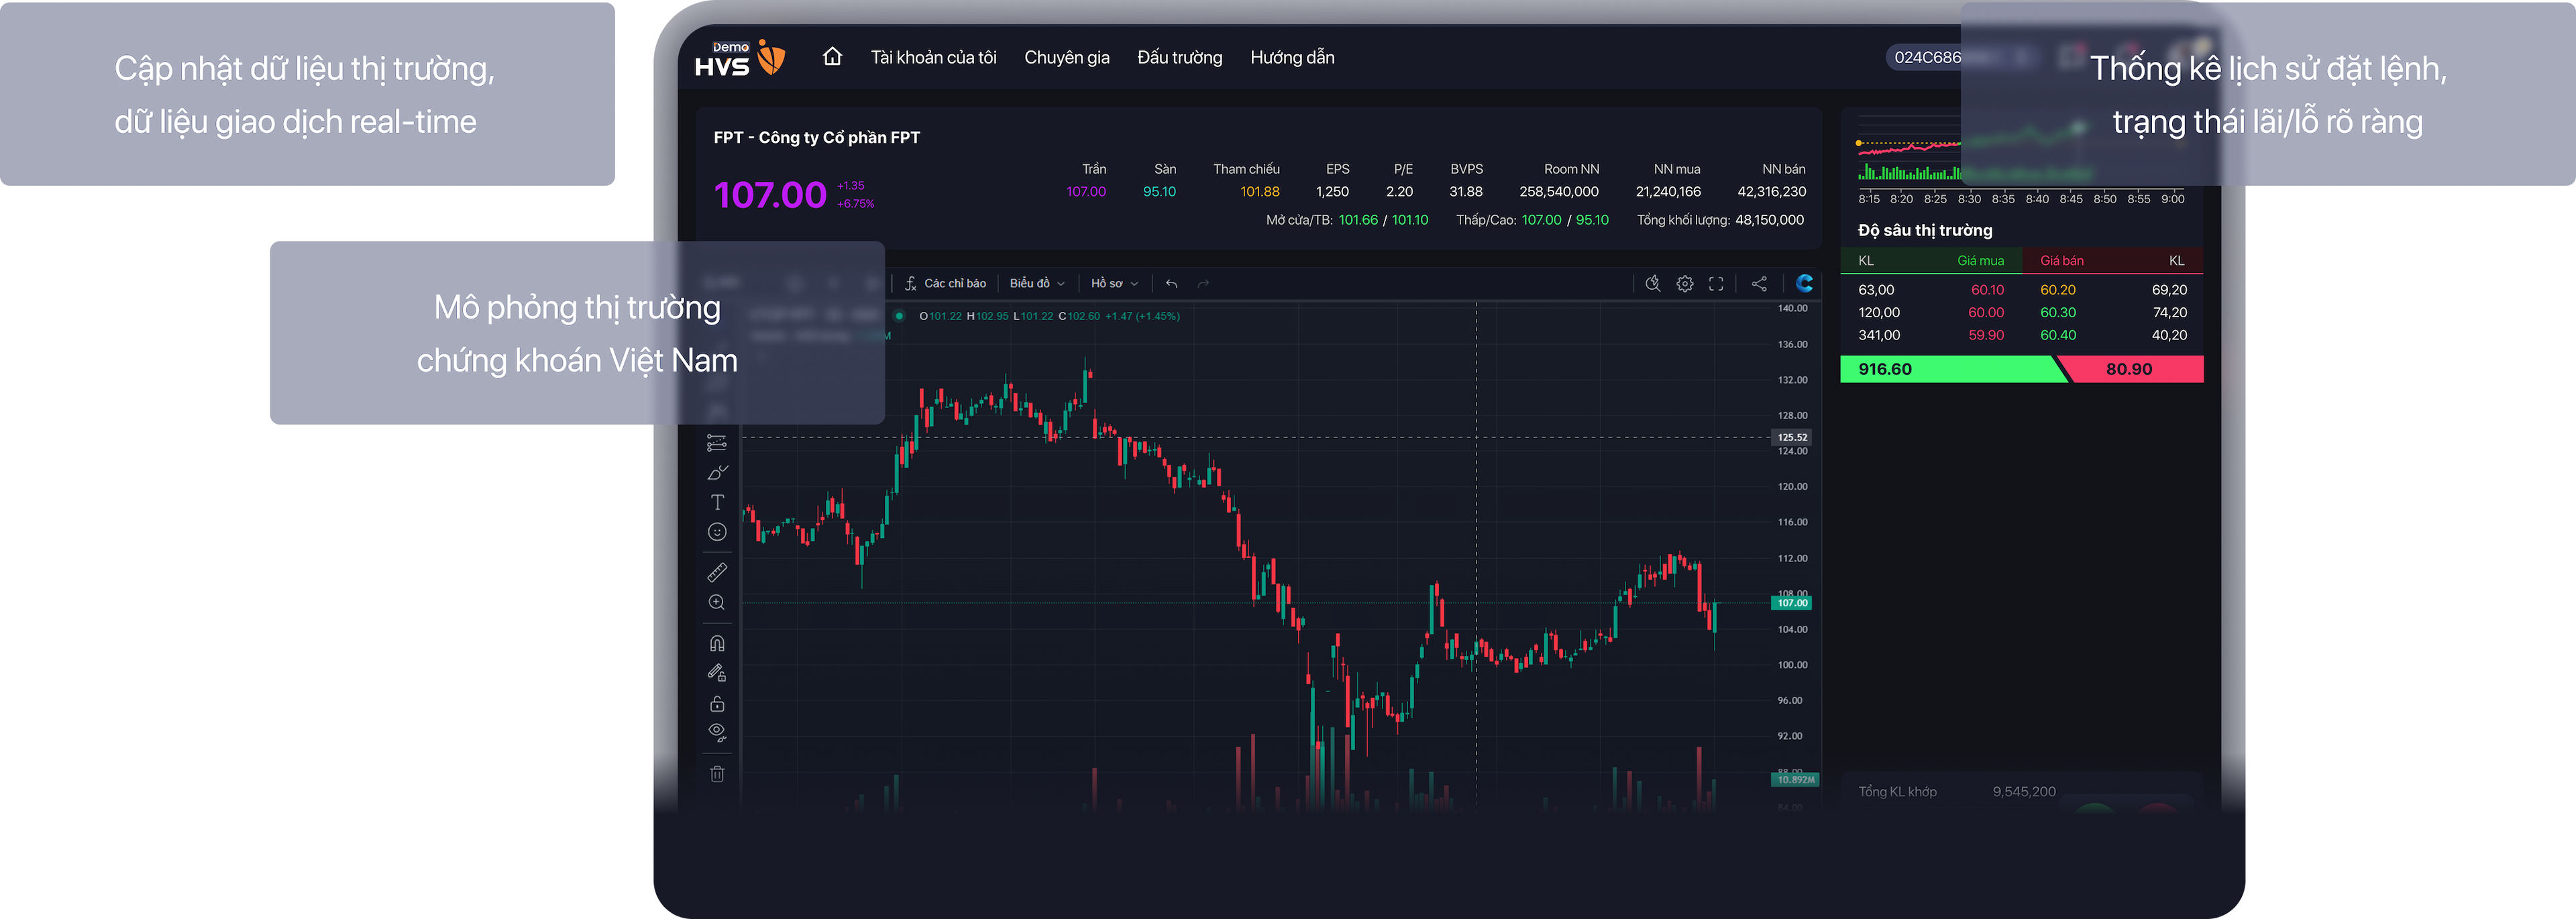
Task: Open Tài khoản của tôi menu
Action: pyautogui.click(x=933, y=58)
